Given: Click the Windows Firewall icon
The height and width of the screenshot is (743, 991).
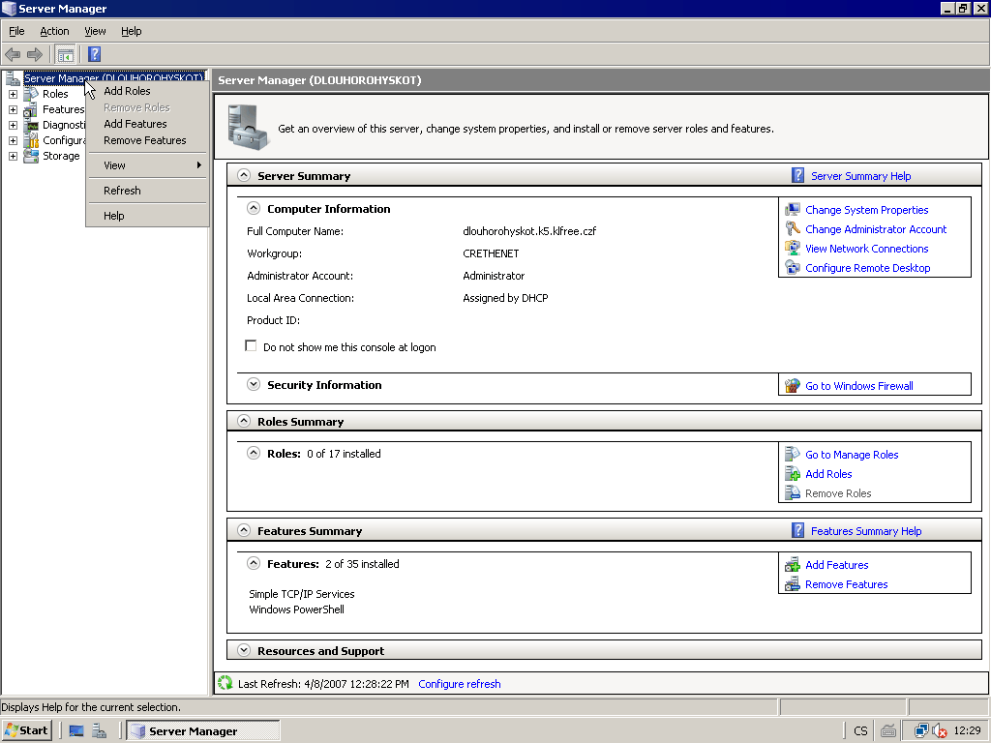Looking at the screenshot, I should tap(793, 385).
